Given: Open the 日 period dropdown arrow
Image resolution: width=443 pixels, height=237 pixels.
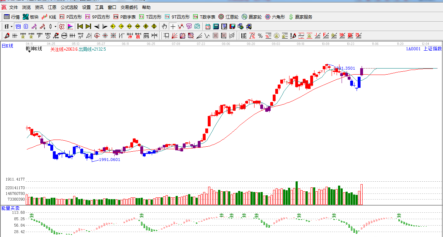Looking at the screenshot, I should click(x=11, y=27).
